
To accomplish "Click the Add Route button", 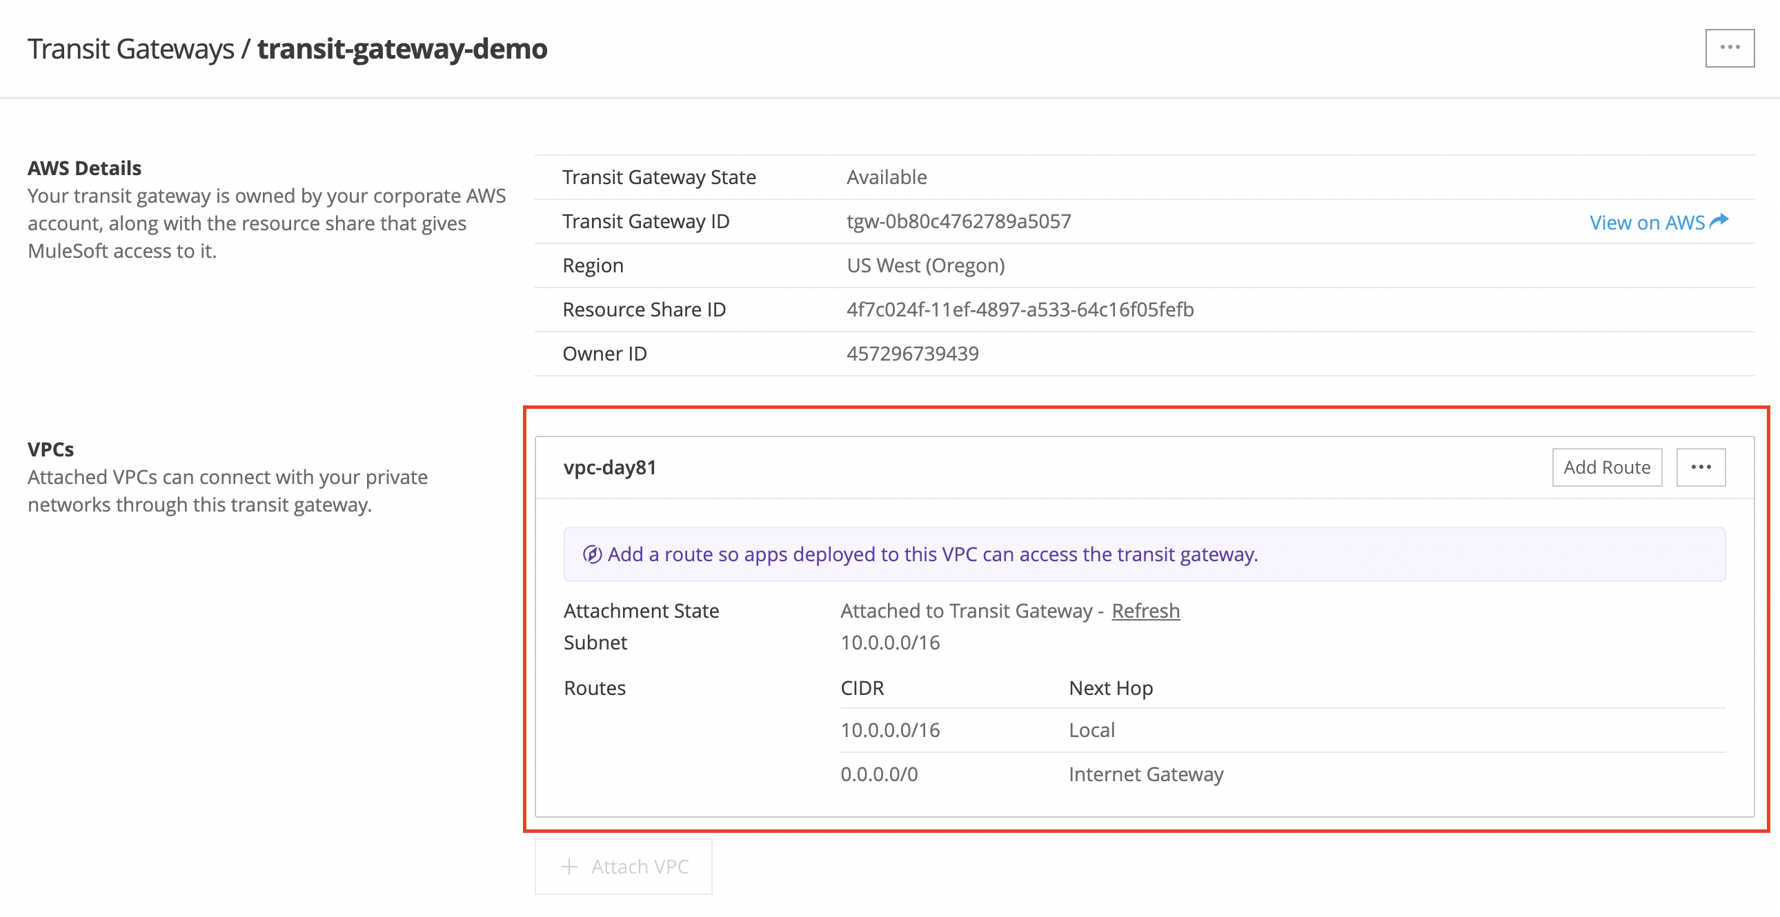I will point(1607,467).
